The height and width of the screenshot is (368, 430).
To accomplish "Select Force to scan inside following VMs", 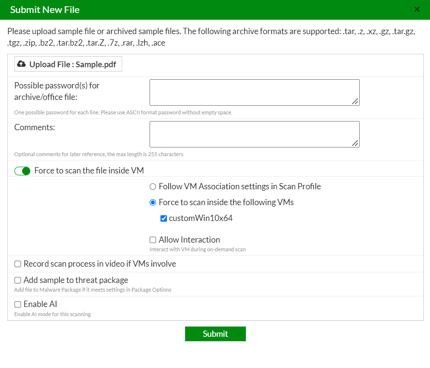I will (153, 202).
